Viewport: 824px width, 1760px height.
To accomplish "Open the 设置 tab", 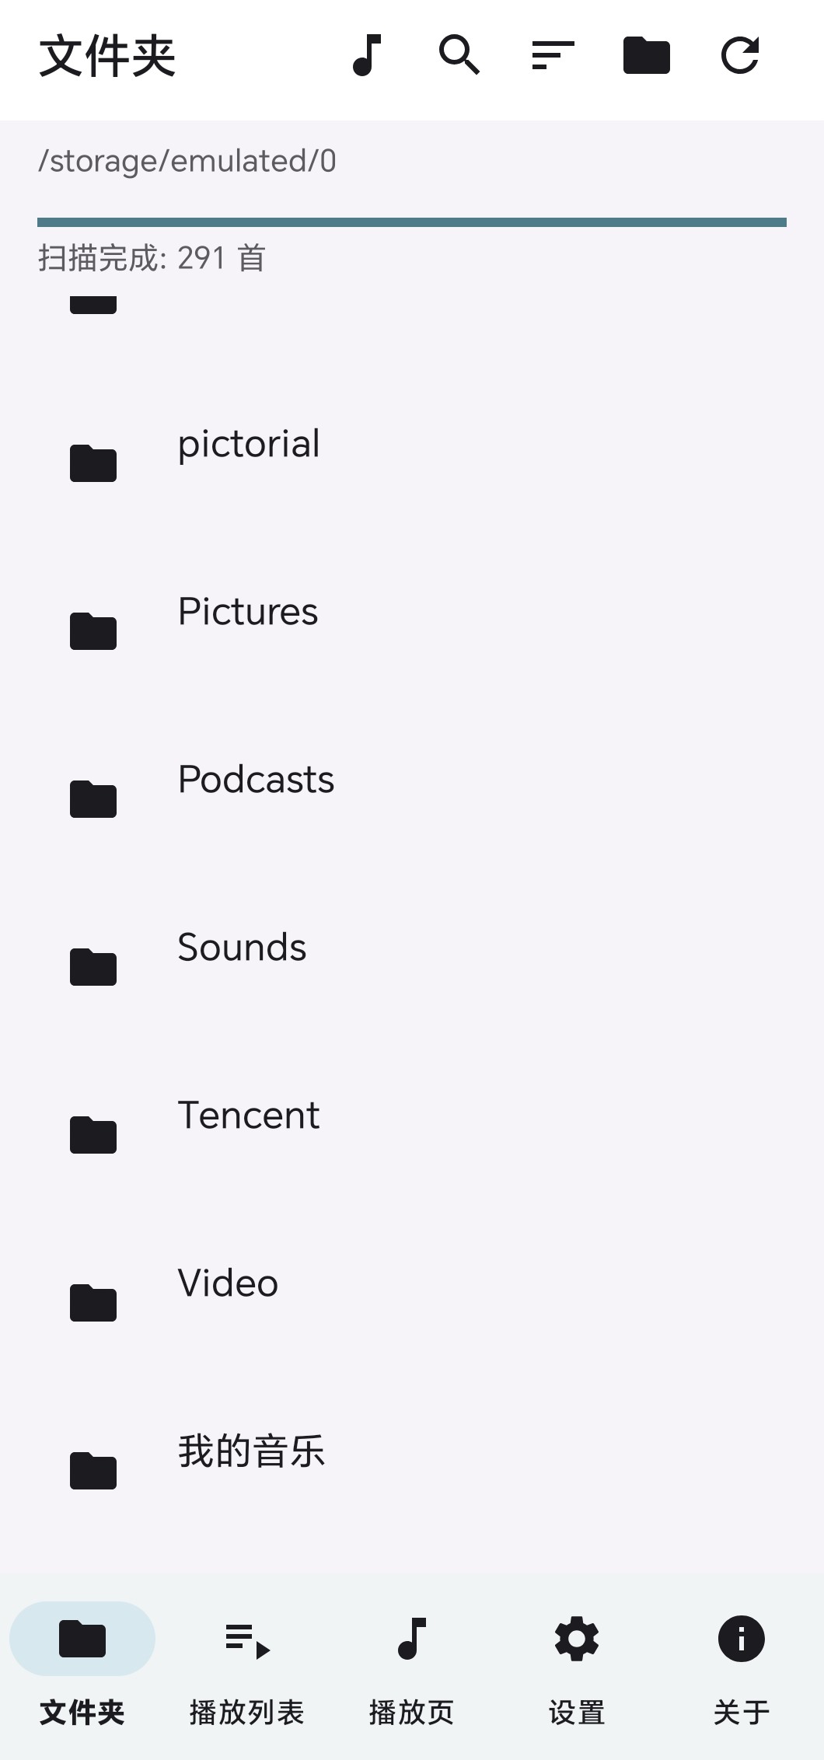I will (577, 1667).
